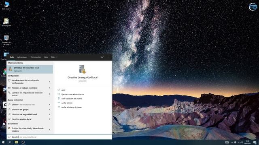Image resolution: width=259 pixels, height=145 pixels.
Task: Open File Explorer from the taskbar
Action: click(x=17, y=142)
